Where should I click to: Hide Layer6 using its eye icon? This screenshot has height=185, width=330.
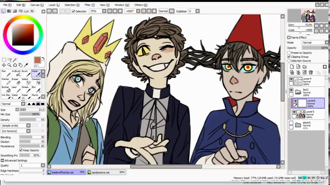(x=295, y=101)
